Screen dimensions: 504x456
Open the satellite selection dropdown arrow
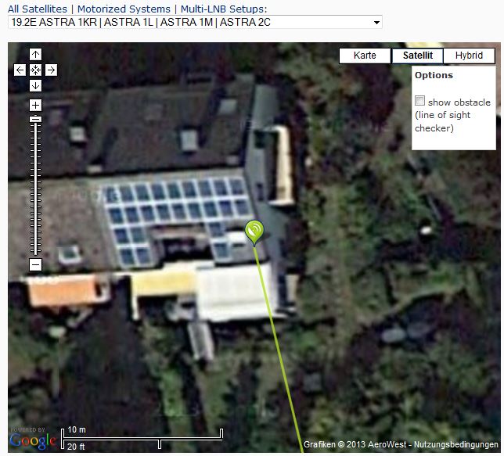376,23
